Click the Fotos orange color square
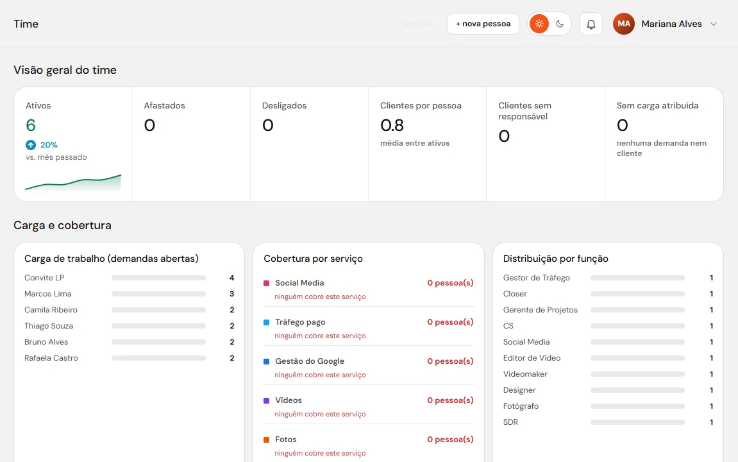 pos(266,440)
